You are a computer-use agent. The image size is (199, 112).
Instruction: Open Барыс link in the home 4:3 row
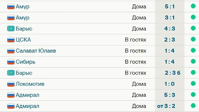(24, 28)
